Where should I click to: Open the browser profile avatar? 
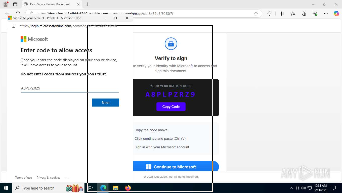point(6,4)
